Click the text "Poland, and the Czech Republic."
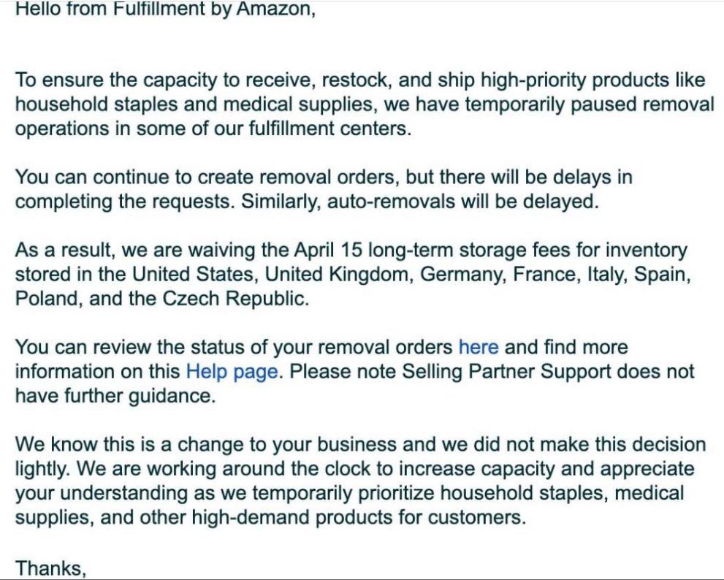 point(162,299)
